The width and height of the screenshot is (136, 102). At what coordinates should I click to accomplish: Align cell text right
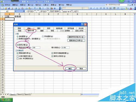107,8
